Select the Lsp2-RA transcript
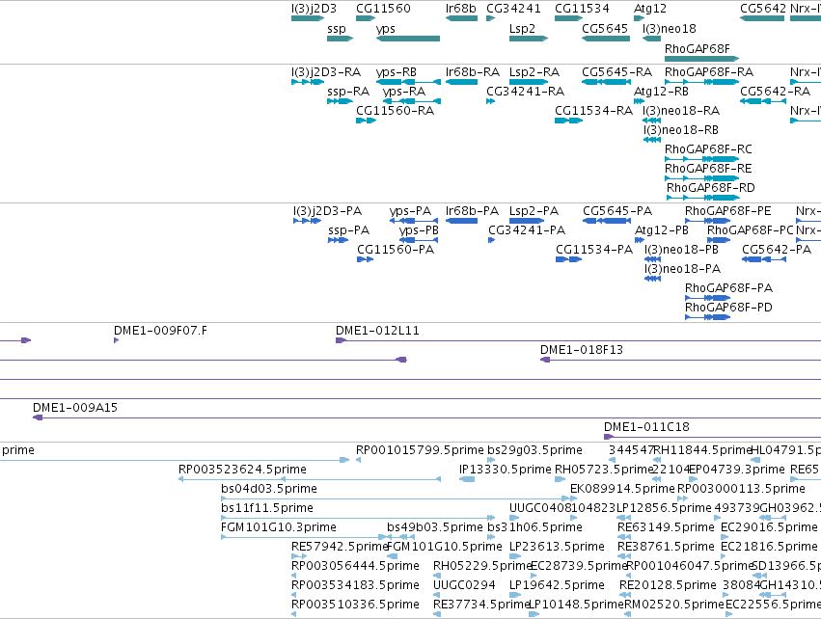The image size is (821, 619). (529, 82)
